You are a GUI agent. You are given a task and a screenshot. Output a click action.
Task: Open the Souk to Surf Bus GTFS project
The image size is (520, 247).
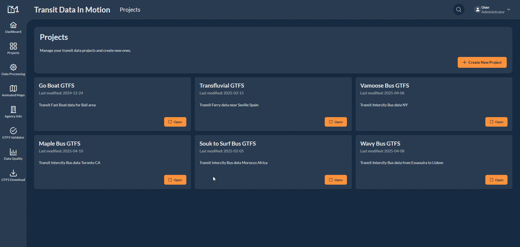click(x=336, y=180)
